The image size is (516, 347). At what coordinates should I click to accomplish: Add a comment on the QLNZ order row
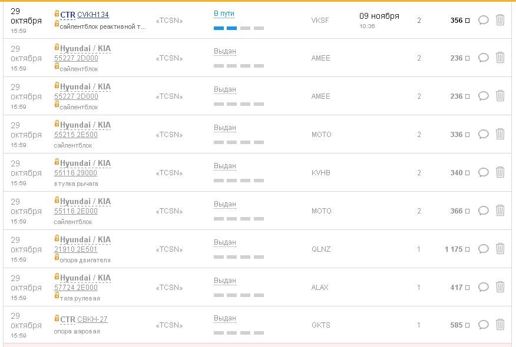tap(483, 249)
